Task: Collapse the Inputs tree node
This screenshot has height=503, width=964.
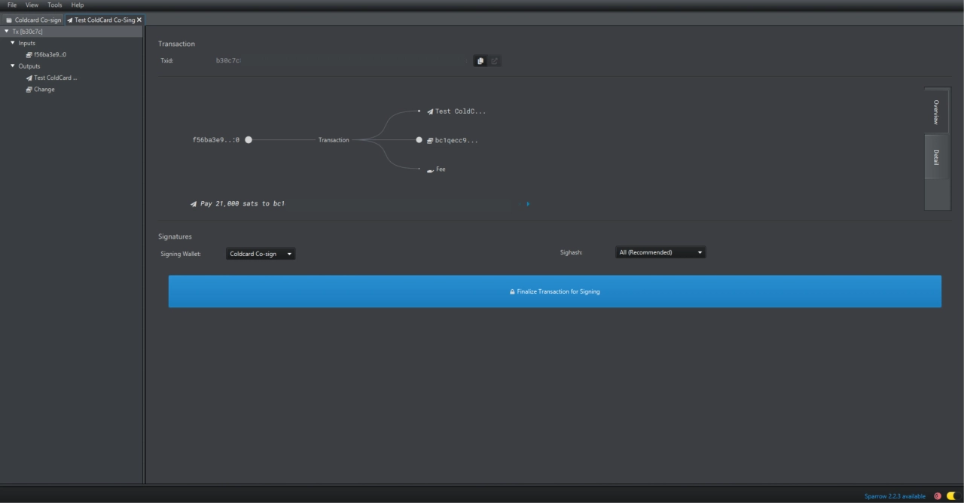Action: [x=13, y=43]
